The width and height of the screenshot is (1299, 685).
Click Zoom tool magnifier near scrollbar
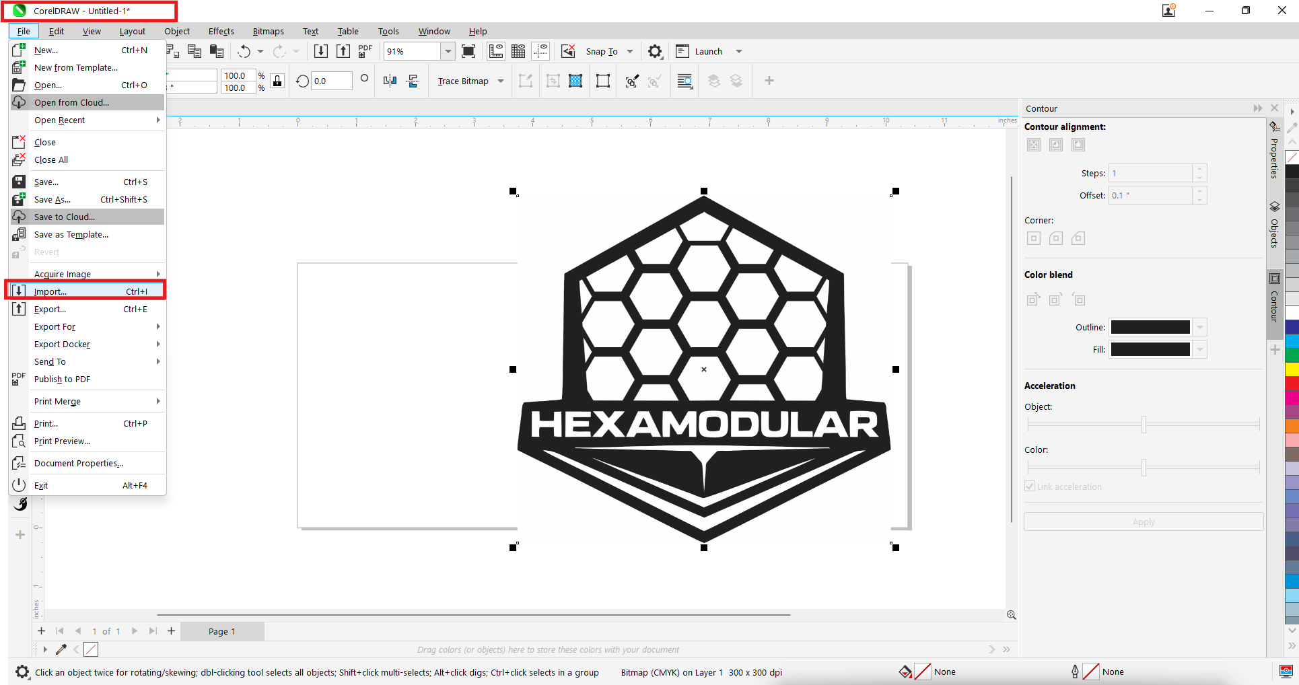coord(1011,615)
